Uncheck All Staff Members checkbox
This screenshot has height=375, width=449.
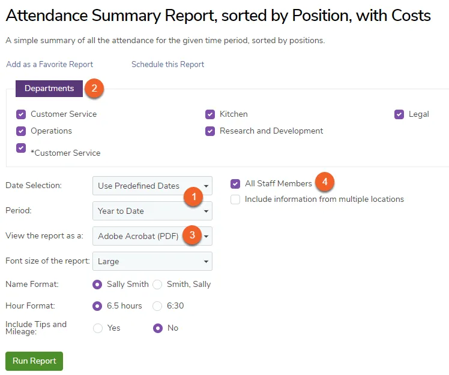click(x=235, y=184)
